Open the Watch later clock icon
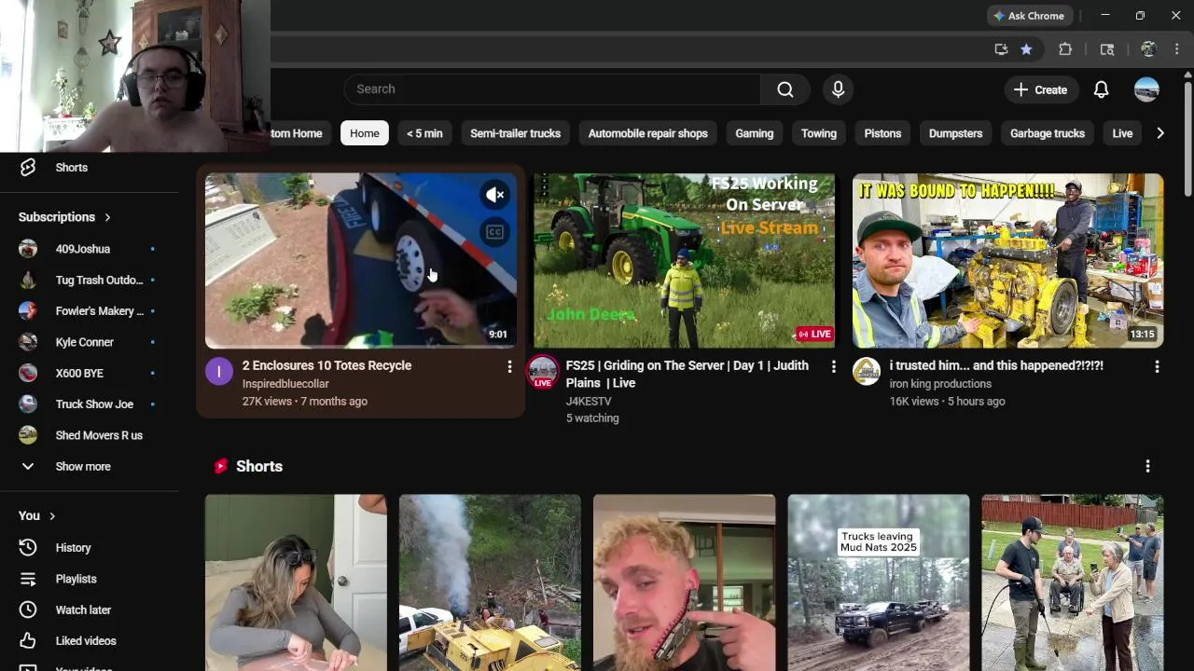Image resolution: width=1194 pixels, height=671 pixels. coord(28,609)
